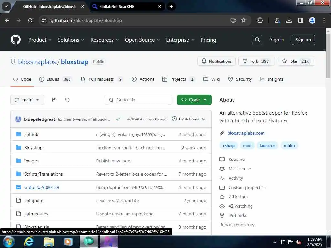Image resolution: width=331 pixels, height=248 pixels.
Task: Show hidden tray icons arrow
Action: click(x=275, y=242)
